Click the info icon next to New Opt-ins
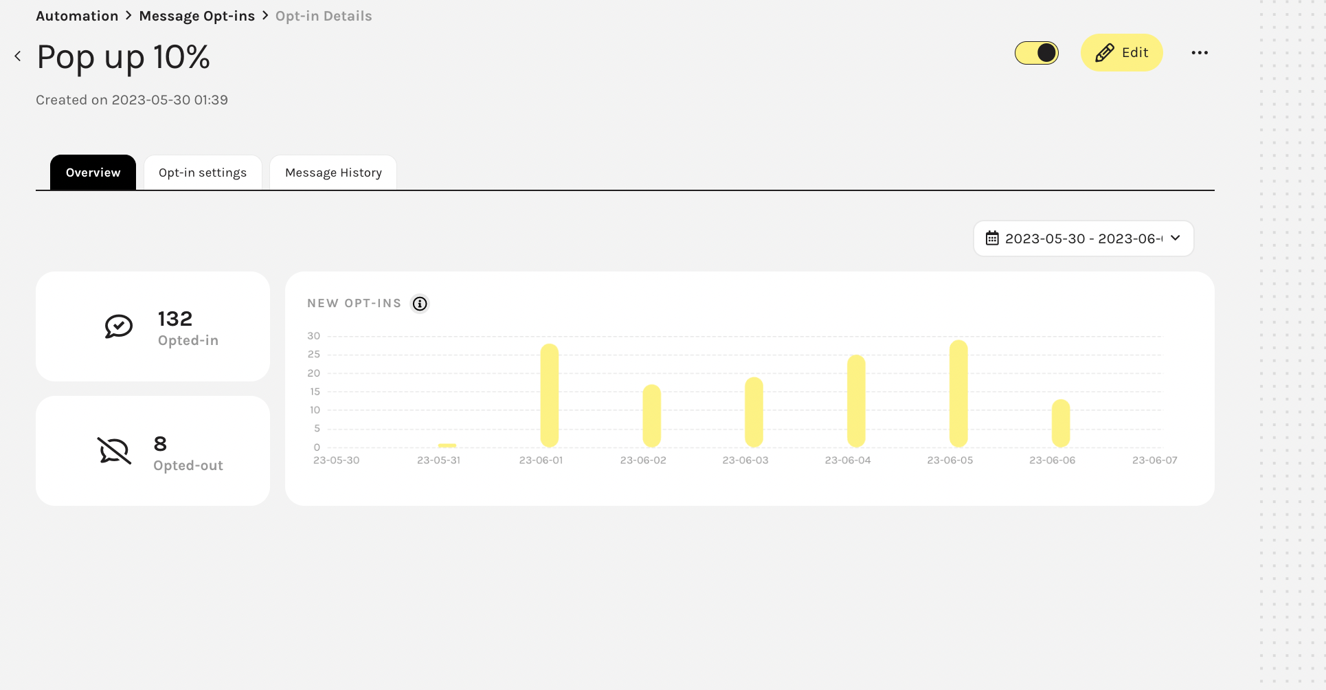The height and width of the screenshot is (690, 1326). coord(420,304)
